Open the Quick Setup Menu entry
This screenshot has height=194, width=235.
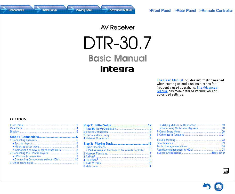coord(169,131)
